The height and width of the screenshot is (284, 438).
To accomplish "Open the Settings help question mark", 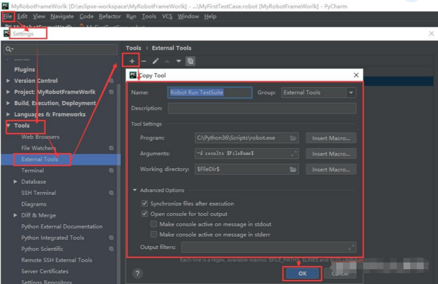I will 138,273.
